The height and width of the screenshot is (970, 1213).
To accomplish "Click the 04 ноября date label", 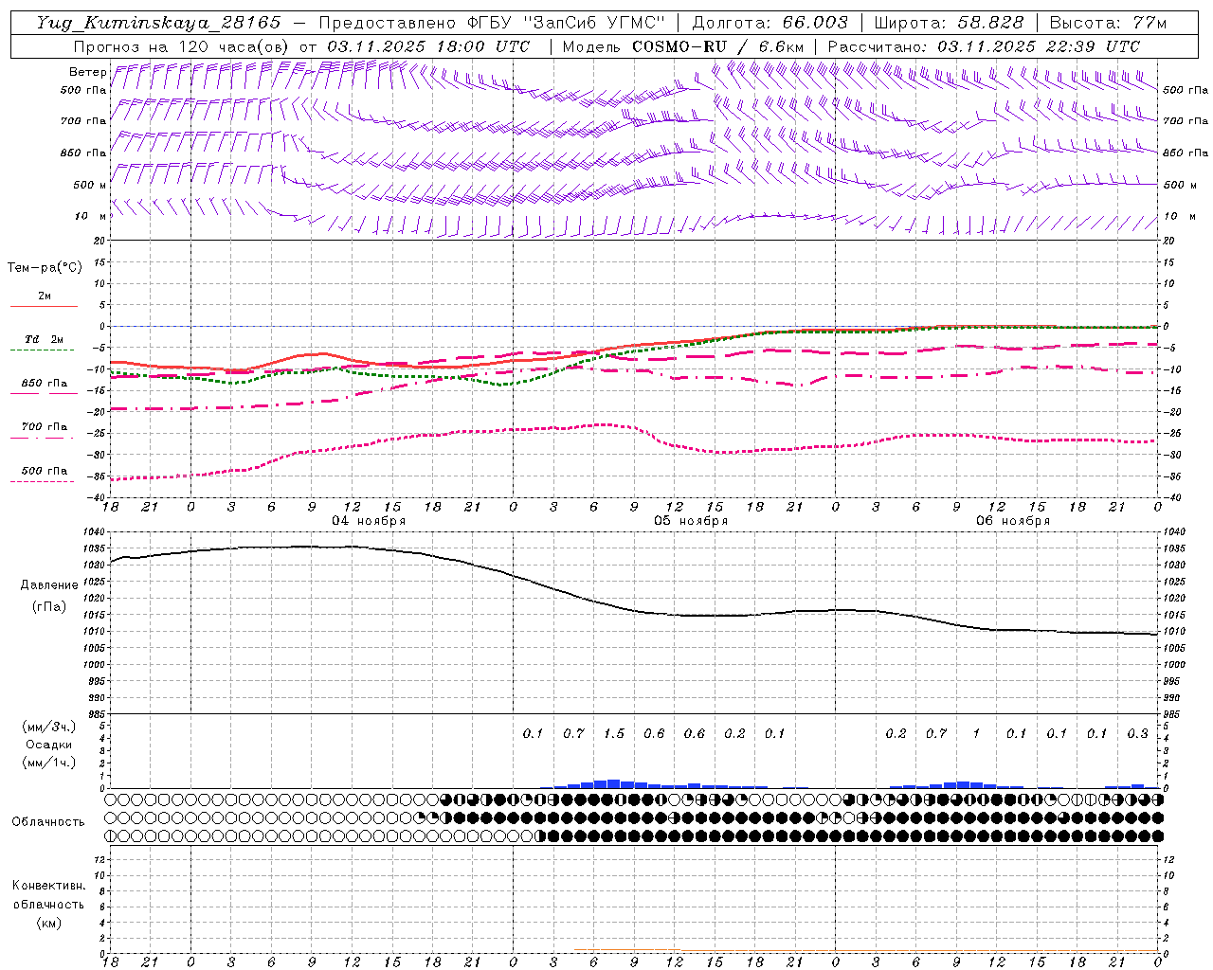I will [x=369, y=521].
